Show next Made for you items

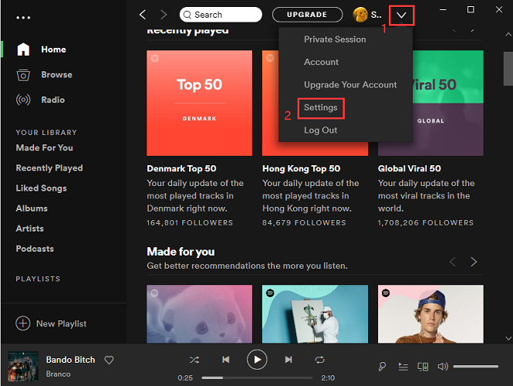click(474, 262)
